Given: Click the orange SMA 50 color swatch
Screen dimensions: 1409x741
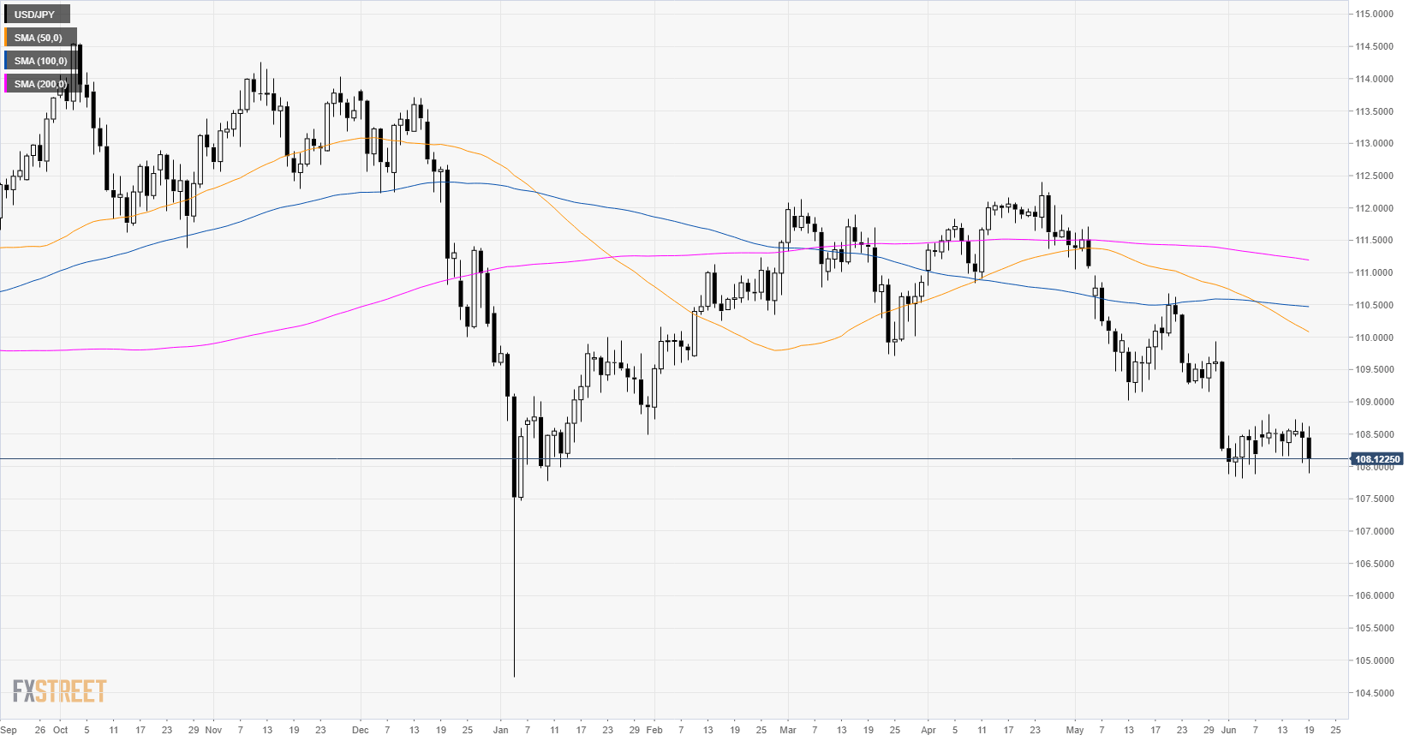Looking at the screenshot, I should tap(6, 38).
